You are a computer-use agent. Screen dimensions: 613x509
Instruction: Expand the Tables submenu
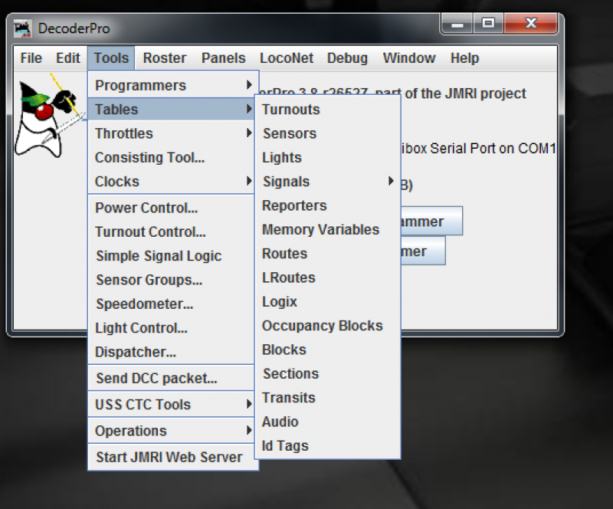tap(171, 109)
